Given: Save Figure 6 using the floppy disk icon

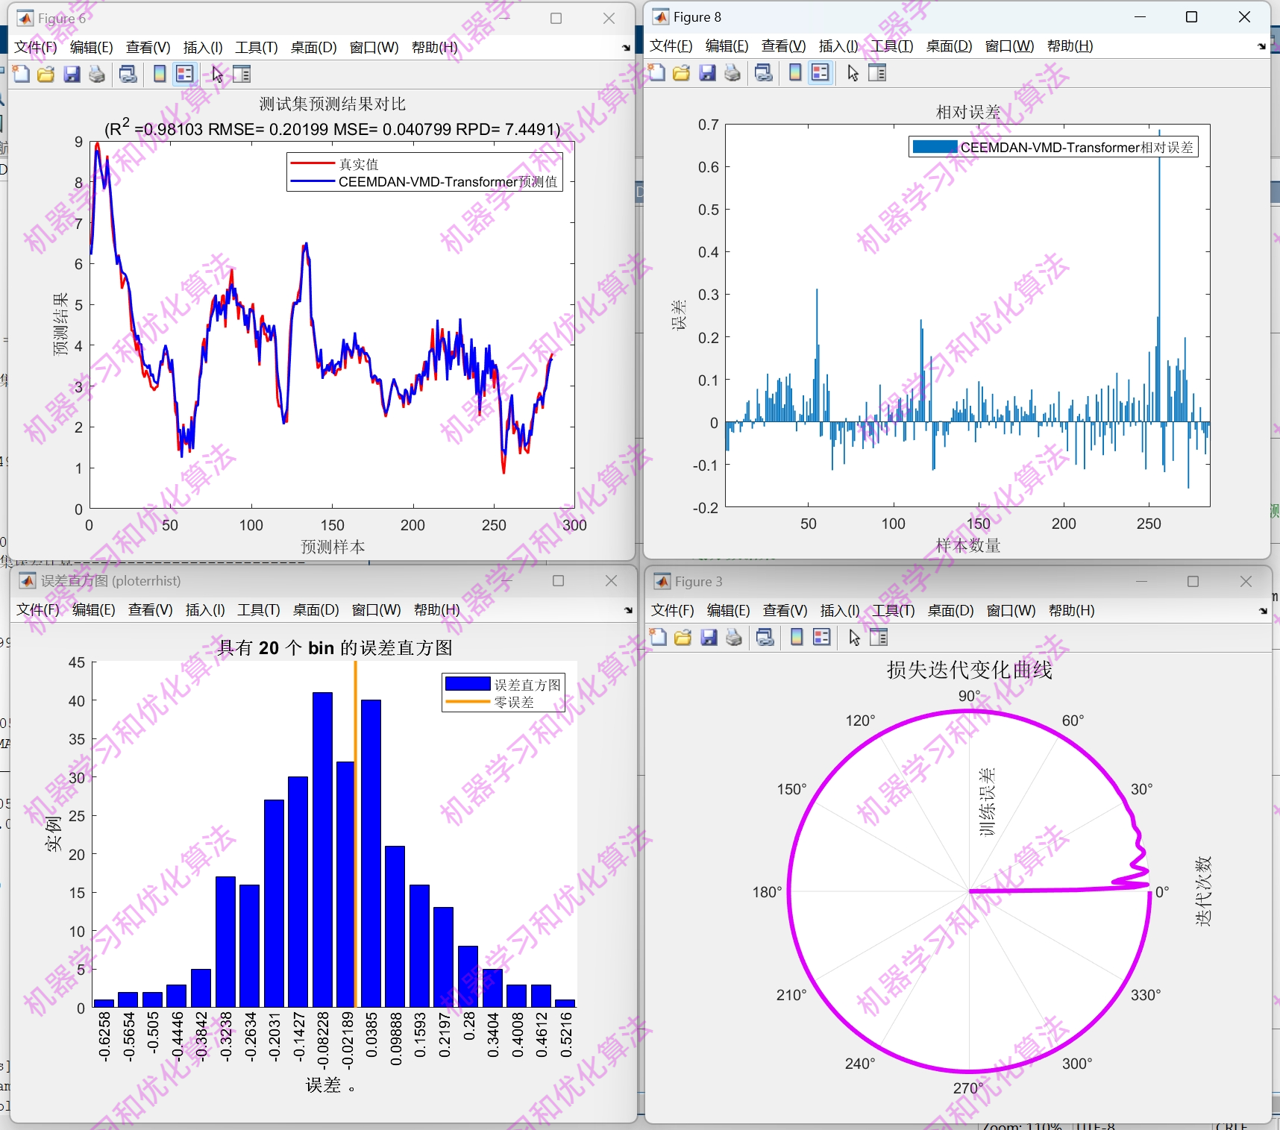Looking at the screenshot, I should pyautogui.click(x=72, y=74).
